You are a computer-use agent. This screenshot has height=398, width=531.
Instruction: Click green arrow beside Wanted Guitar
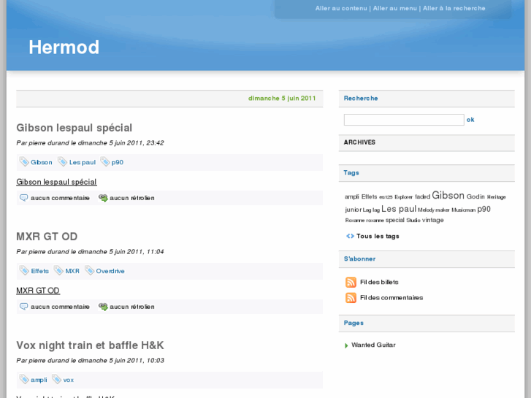click(346, 345)
